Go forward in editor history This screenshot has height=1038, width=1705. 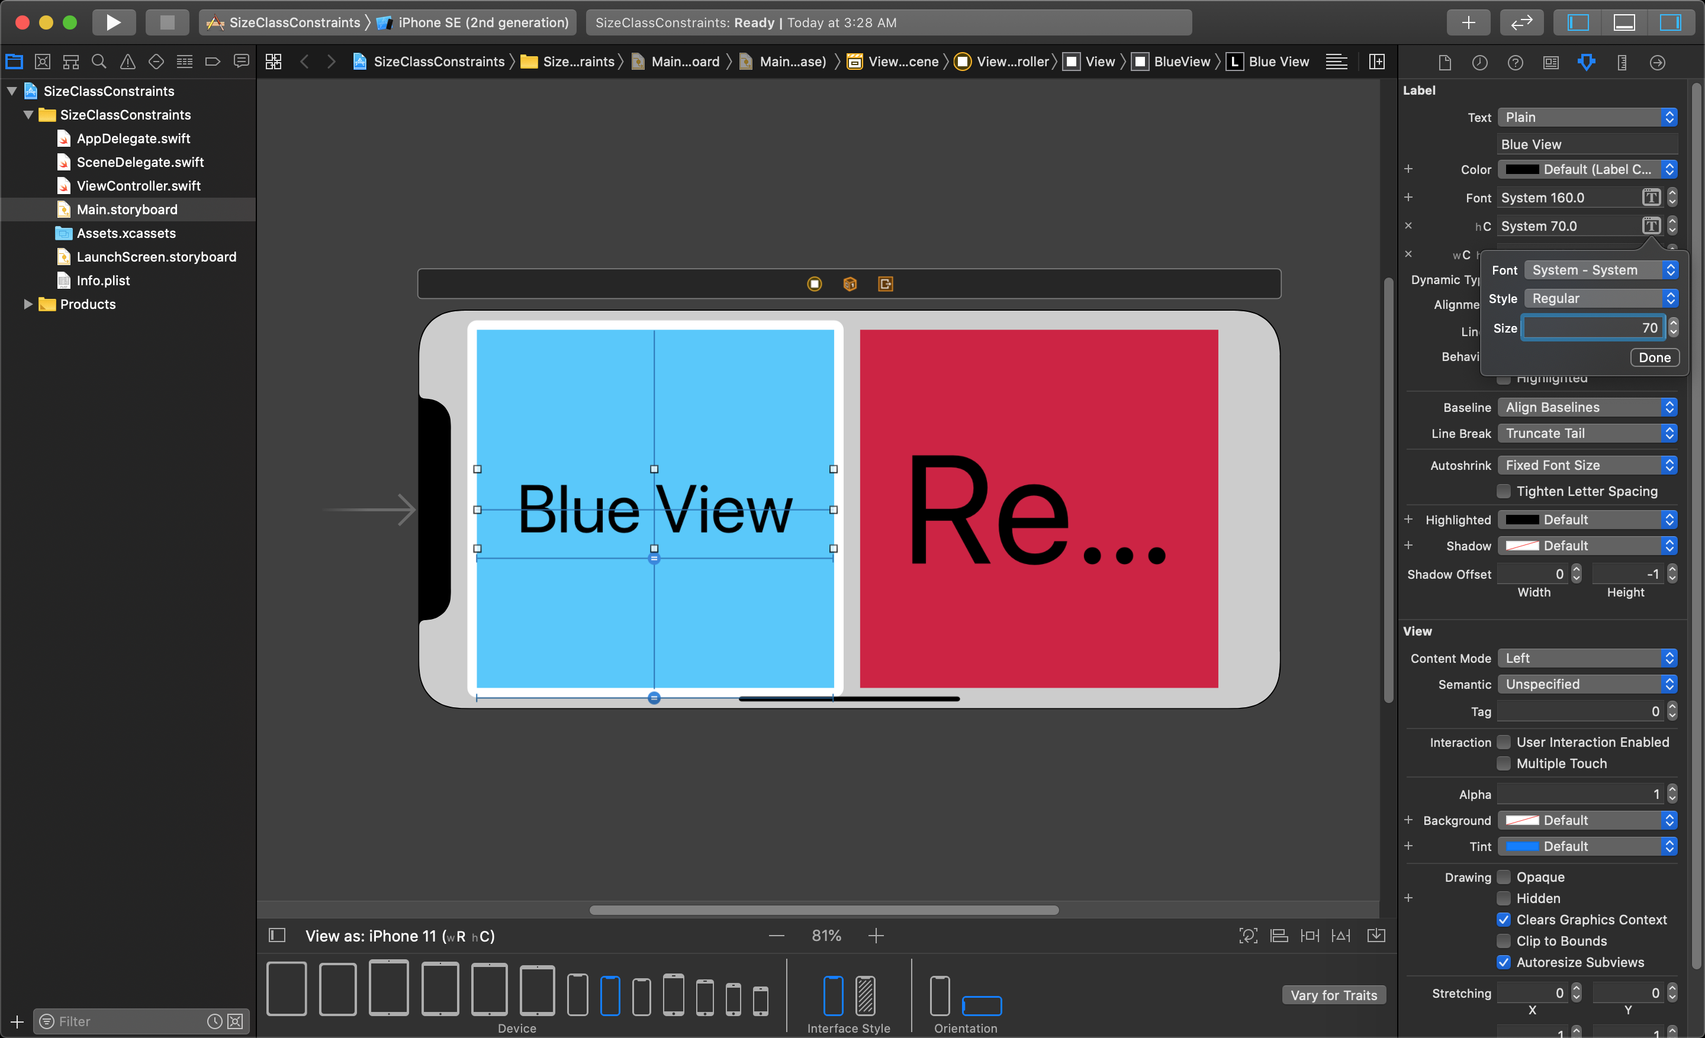tap(331, 62)
